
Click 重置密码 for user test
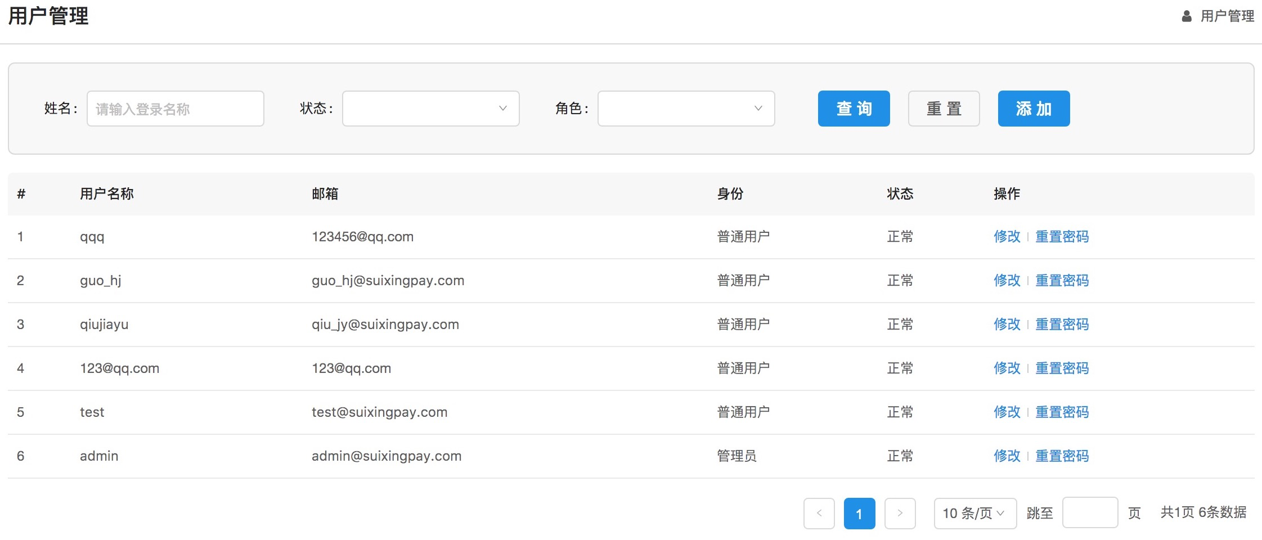[1062, 412]
